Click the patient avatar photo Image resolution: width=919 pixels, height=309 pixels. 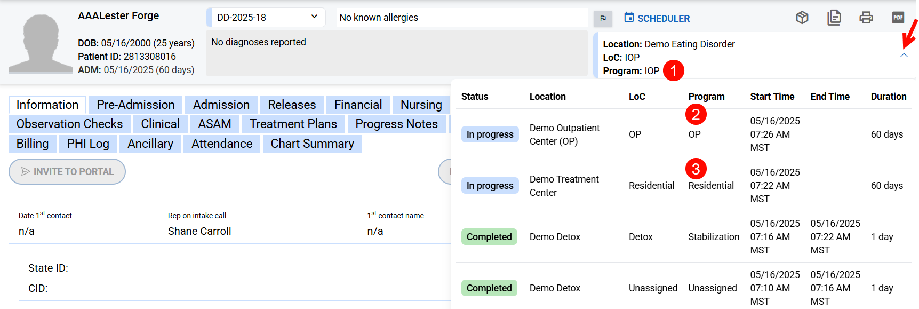(41, 43)
